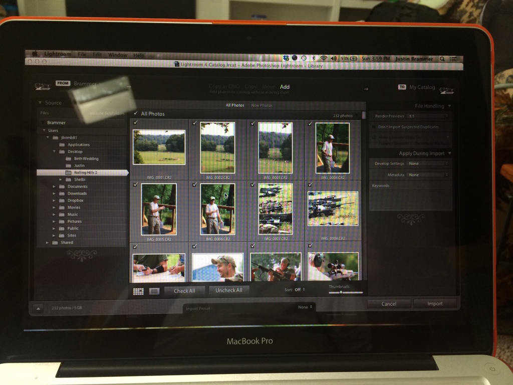This screenshot has height=385, width=513.
Task: Click the Sites folder icon
Action: tap(62, 236)
